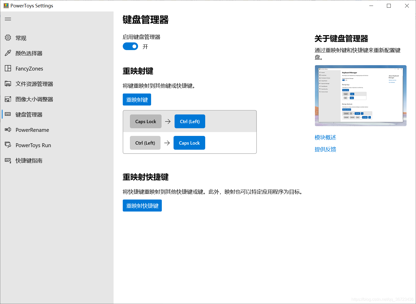Open the 常规 settings page

coord(57,38)
